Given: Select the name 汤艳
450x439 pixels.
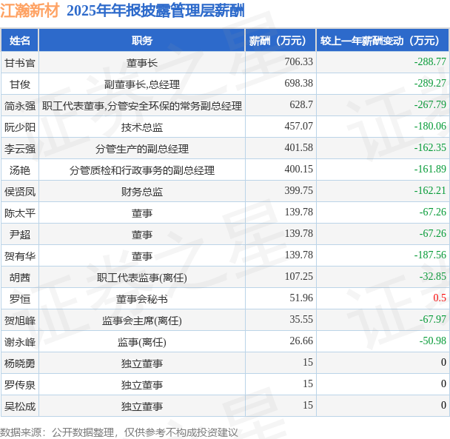Looking at the screenshot, I should point(20,170).
